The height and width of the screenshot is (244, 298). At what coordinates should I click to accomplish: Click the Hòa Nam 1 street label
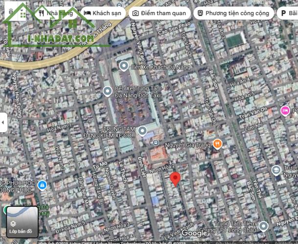coord(59,128)
